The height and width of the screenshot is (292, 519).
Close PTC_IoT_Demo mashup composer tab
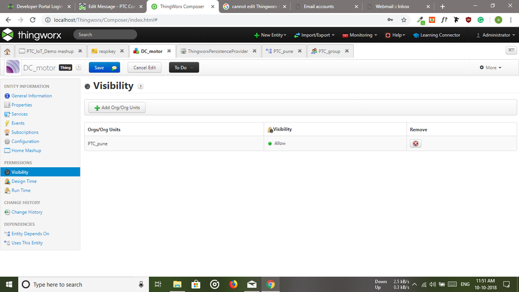point(80,51)
